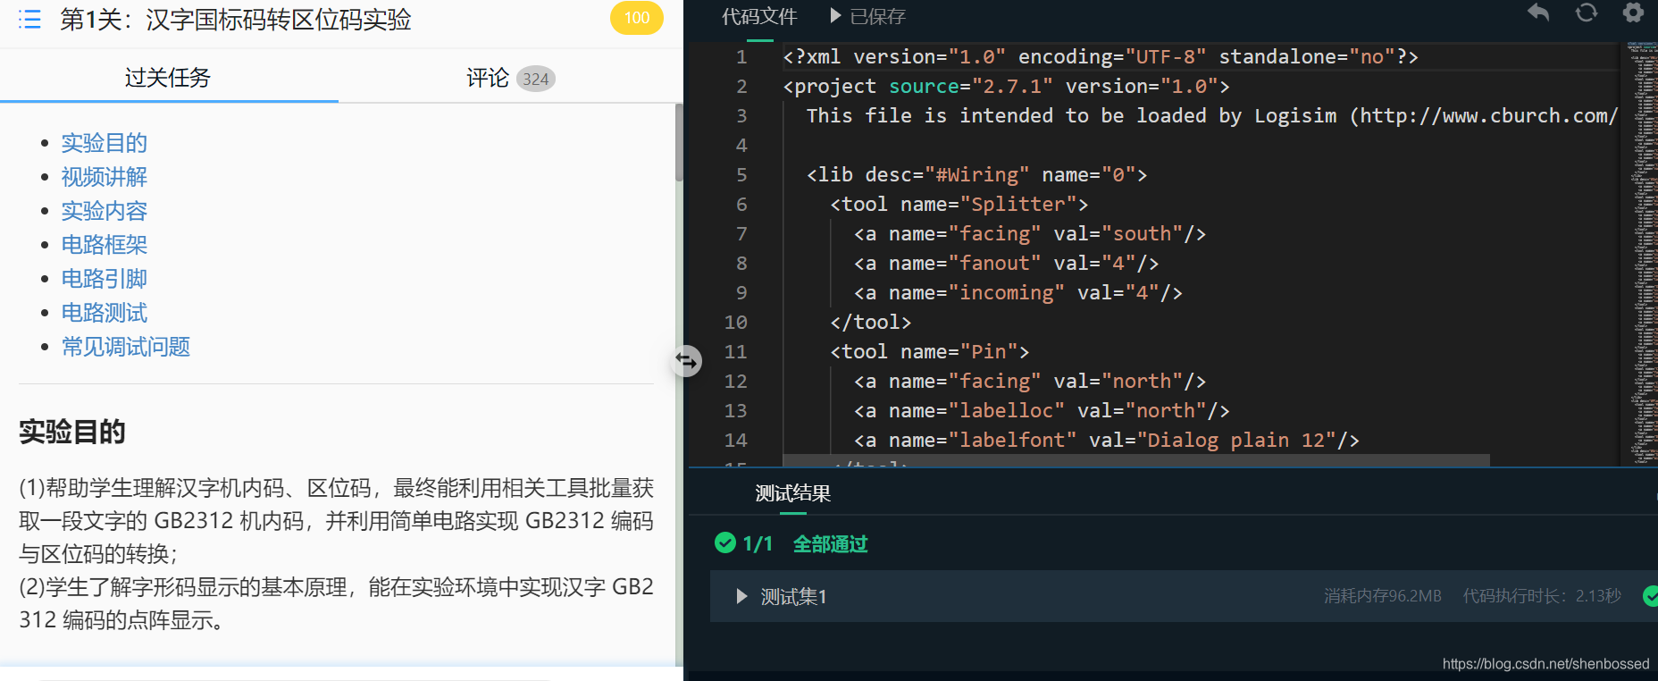Click the tool name="Pin" code line
1658x681 pixels.
click(929, 351)
